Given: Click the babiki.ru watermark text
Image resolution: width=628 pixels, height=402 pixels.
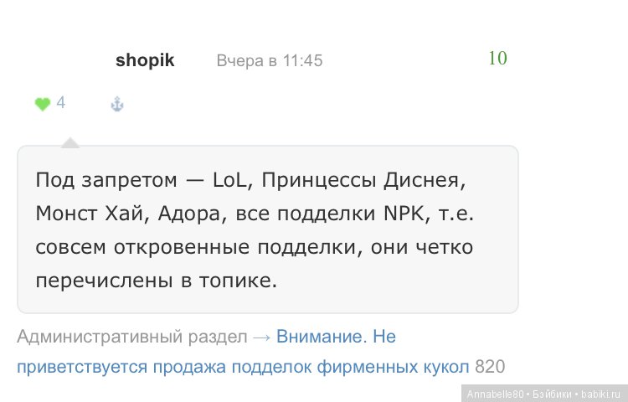Looking at the screenshot, I should coord(600,394).
